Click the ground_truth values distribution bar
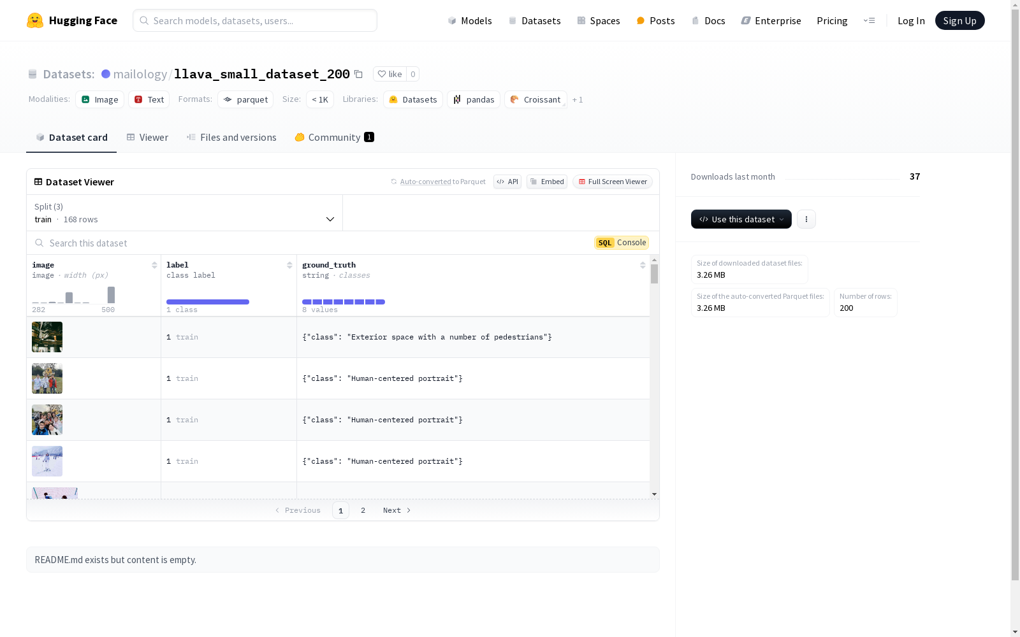The height and width of the screenshot is (637, 1020). pos(344,302)
